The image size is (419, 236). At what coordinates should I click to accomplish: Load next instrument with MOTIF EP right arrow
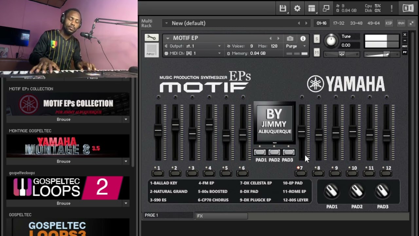click(x=278, y=38)
